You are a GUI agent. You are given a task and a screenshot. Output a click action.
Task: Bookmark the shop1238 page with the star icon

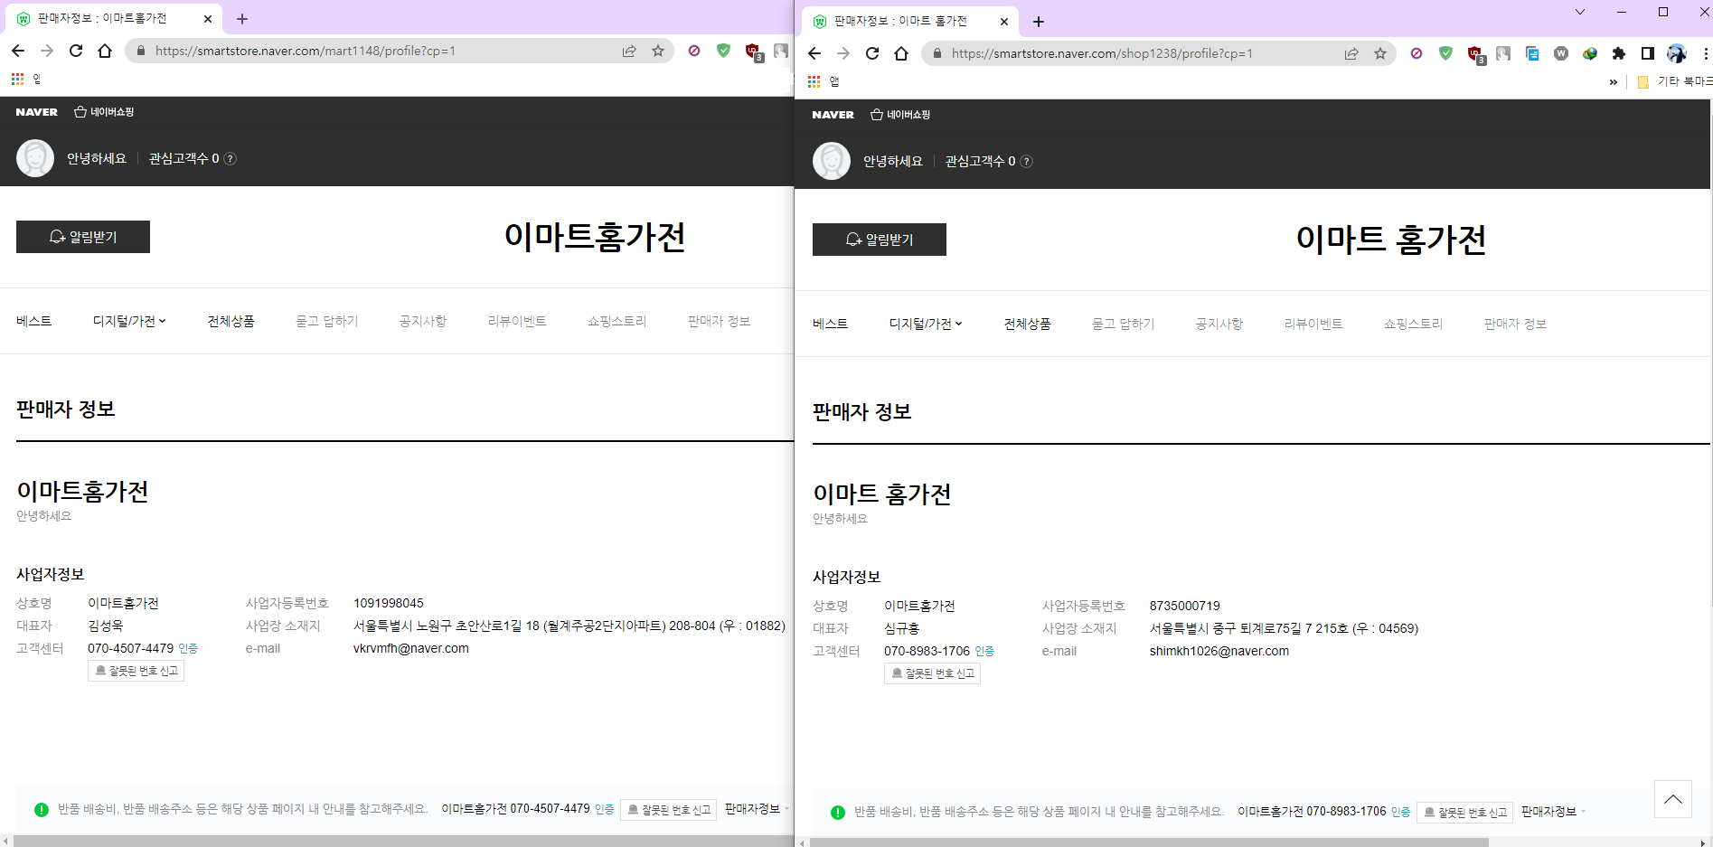(1380, 53)
